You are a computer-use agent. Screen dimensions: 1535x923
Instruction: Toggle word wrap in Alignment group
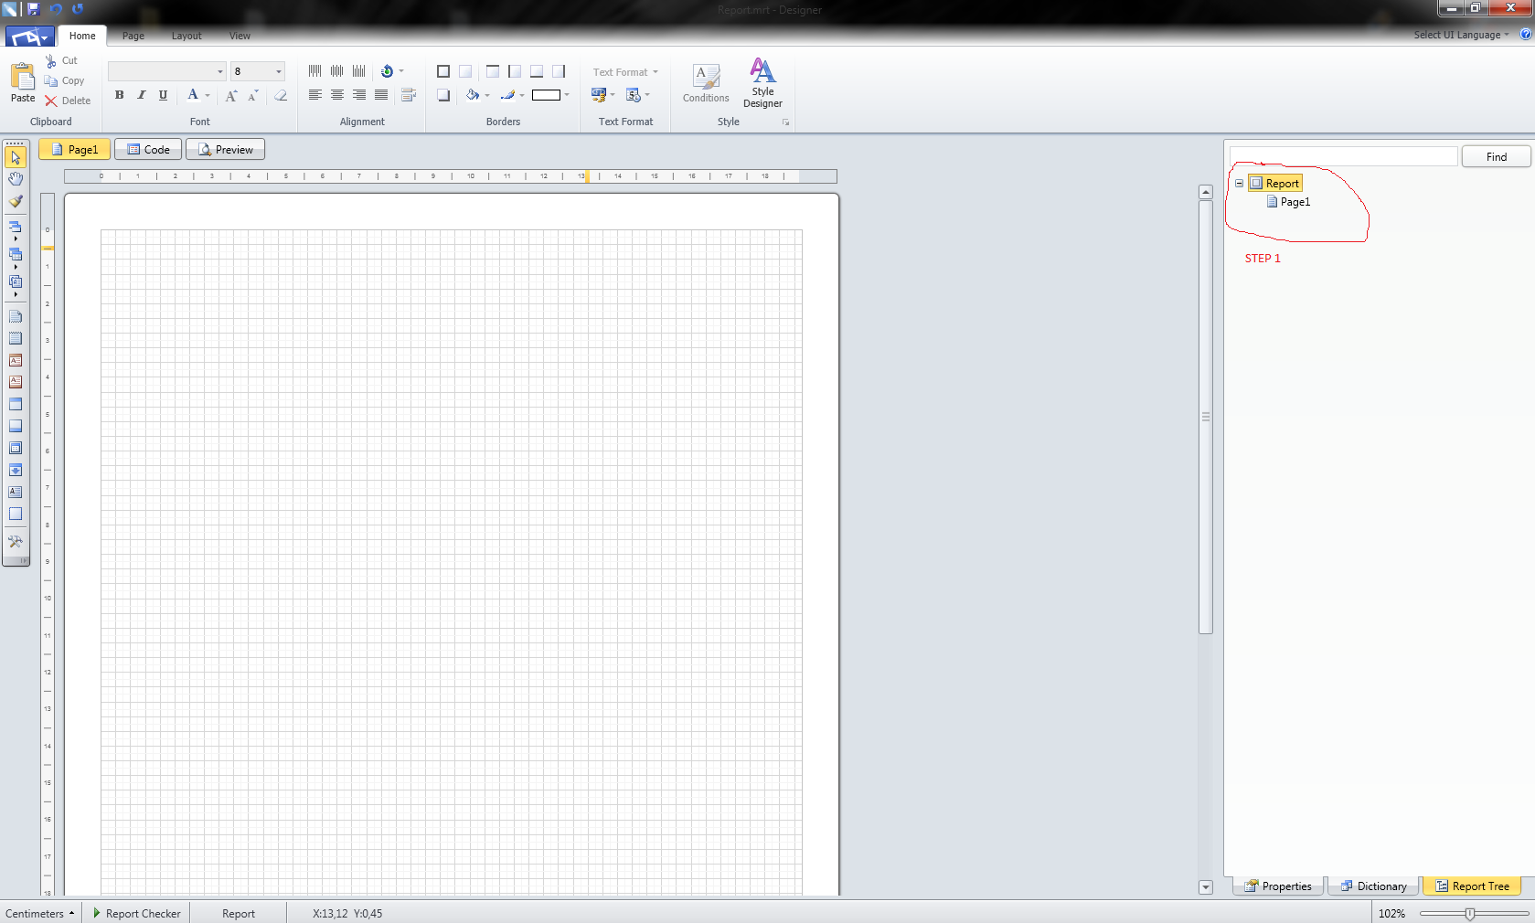(409, 95)
